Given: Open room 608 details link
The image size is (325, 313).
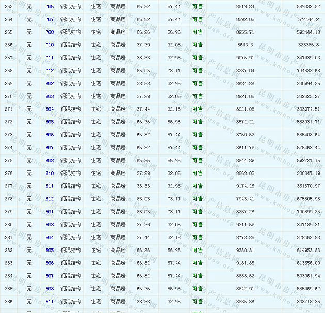Looking at the screenshot, I should point(50,161).
